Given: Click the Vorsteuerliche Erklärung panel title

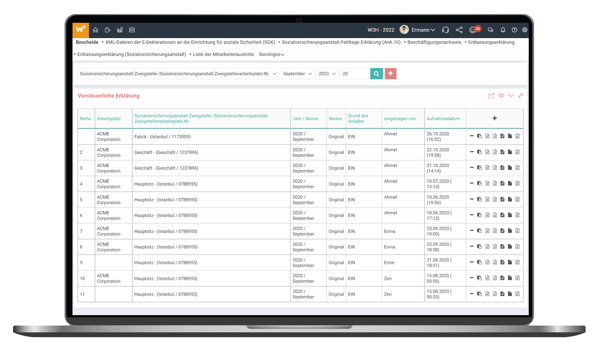Looking at the screenshot, I should (109, 96).
